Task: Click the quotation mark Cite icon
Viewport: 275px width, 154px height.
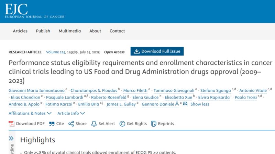Action: (52, 124)
